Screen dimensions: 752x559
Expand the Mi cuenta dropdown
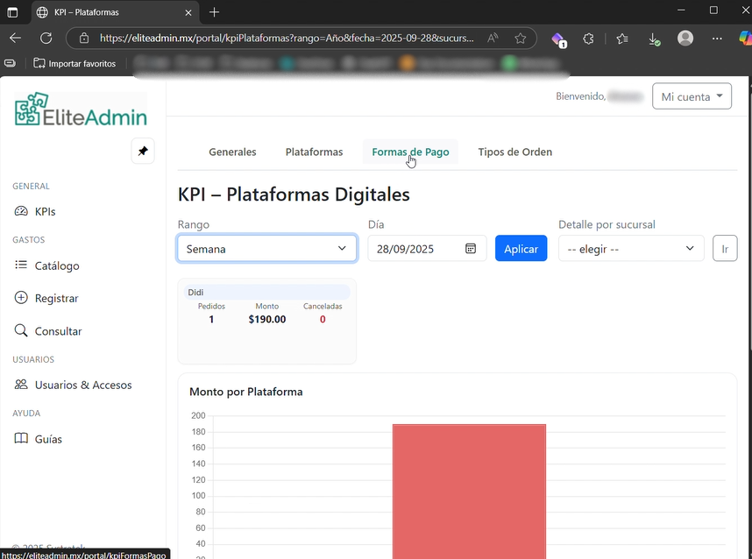[692, 96]
